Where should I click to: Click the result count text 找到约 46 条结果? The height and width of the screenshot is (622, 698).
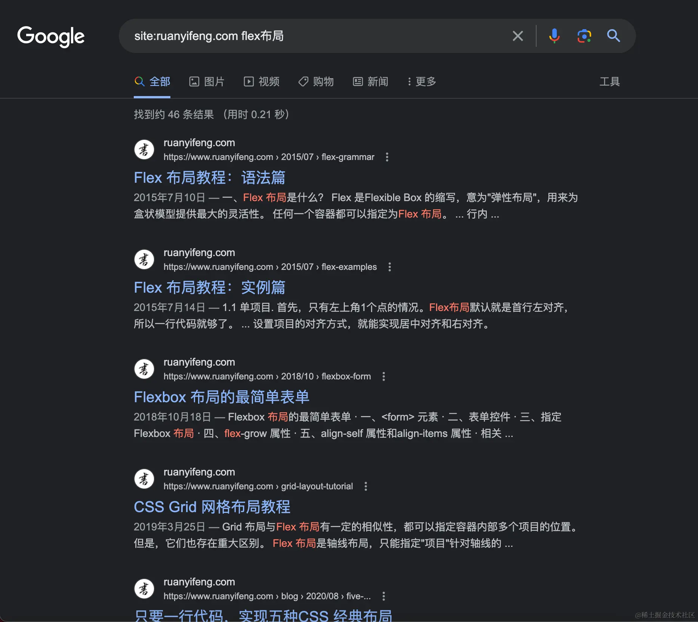174,114
